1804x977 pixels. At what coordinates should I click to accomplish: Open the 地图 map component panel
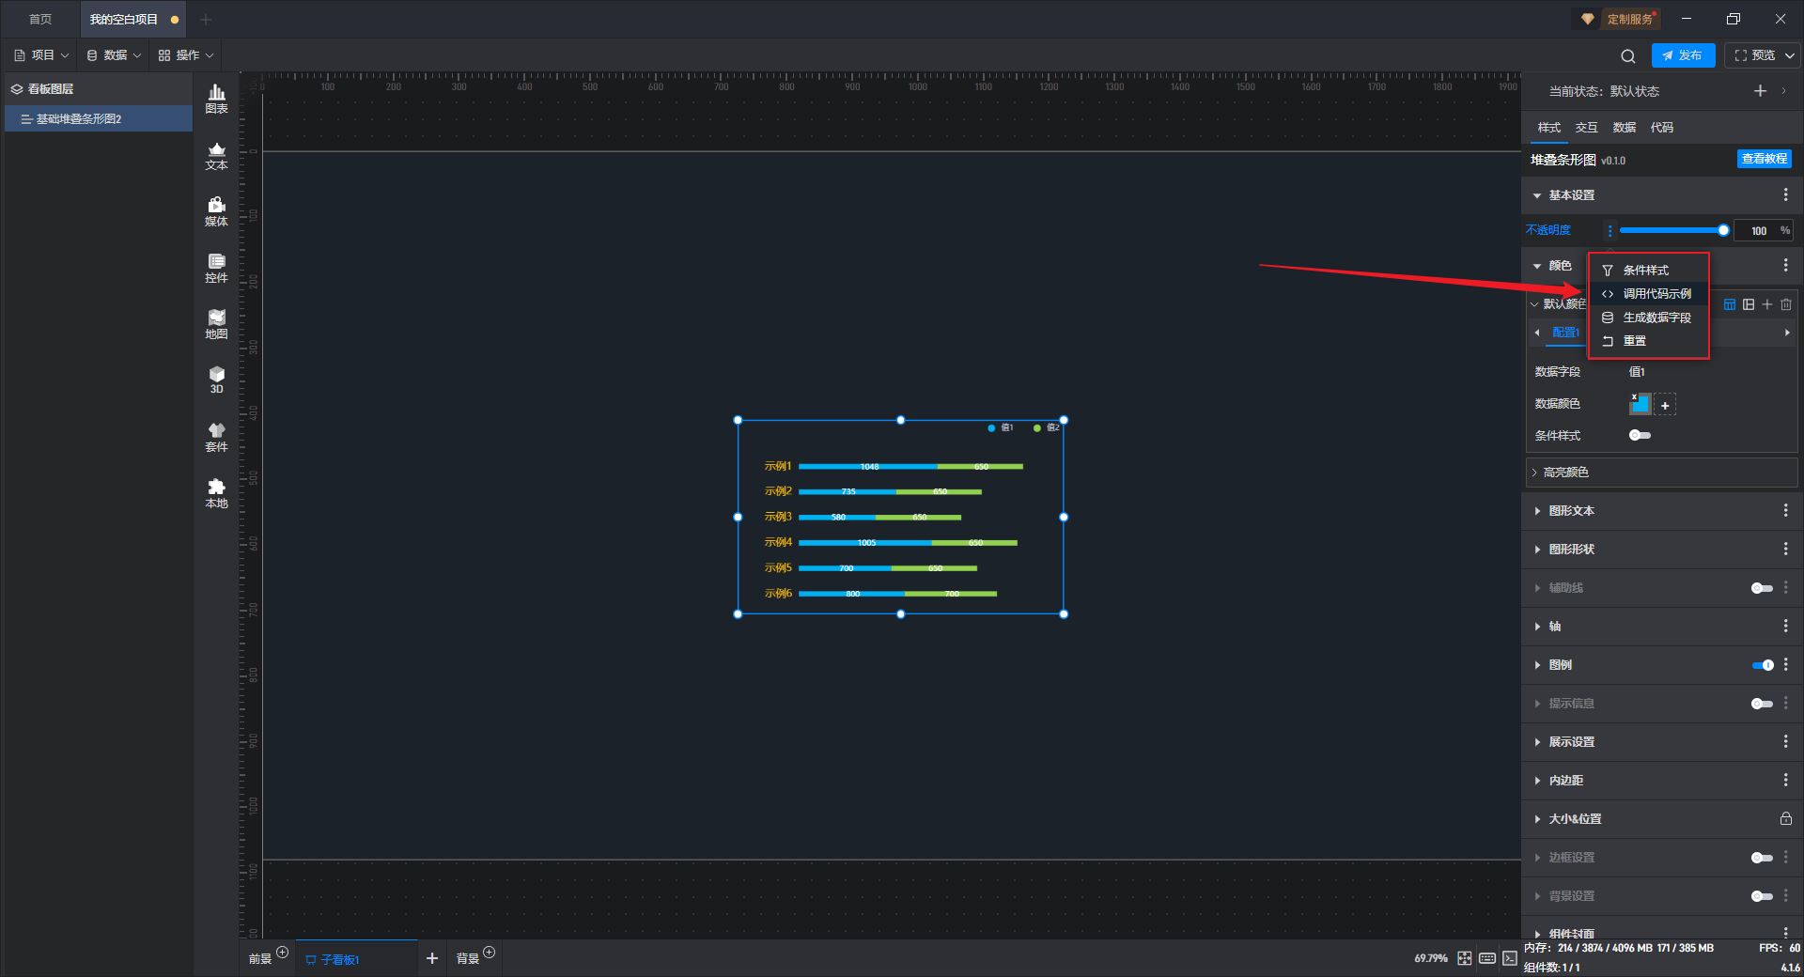216,324
